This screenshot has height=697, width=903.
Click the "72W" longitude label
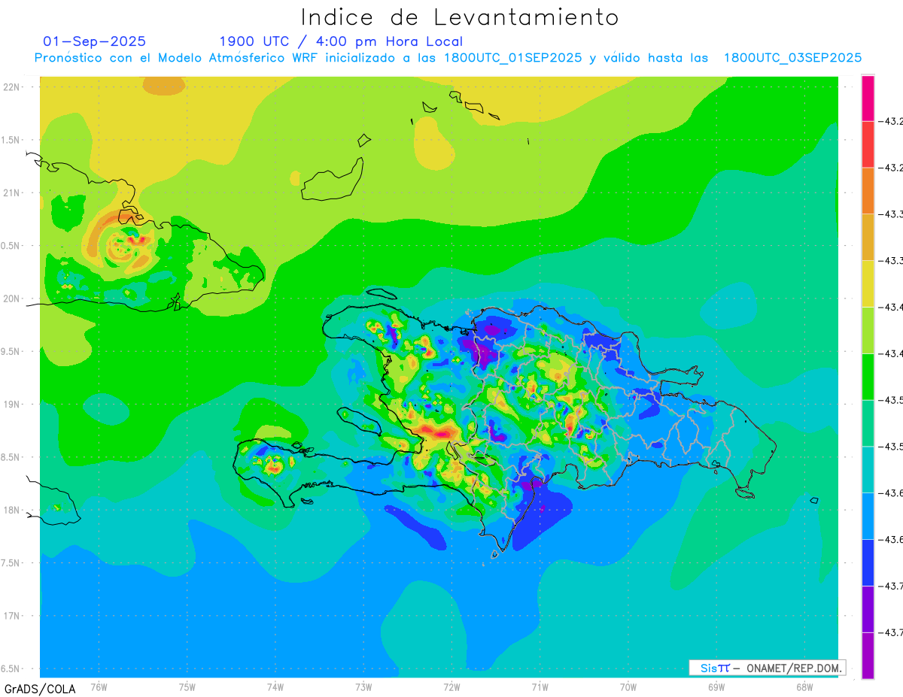451,686
